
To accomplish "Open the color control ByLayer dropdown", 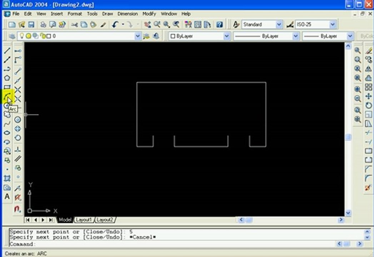I will (226, 36).
